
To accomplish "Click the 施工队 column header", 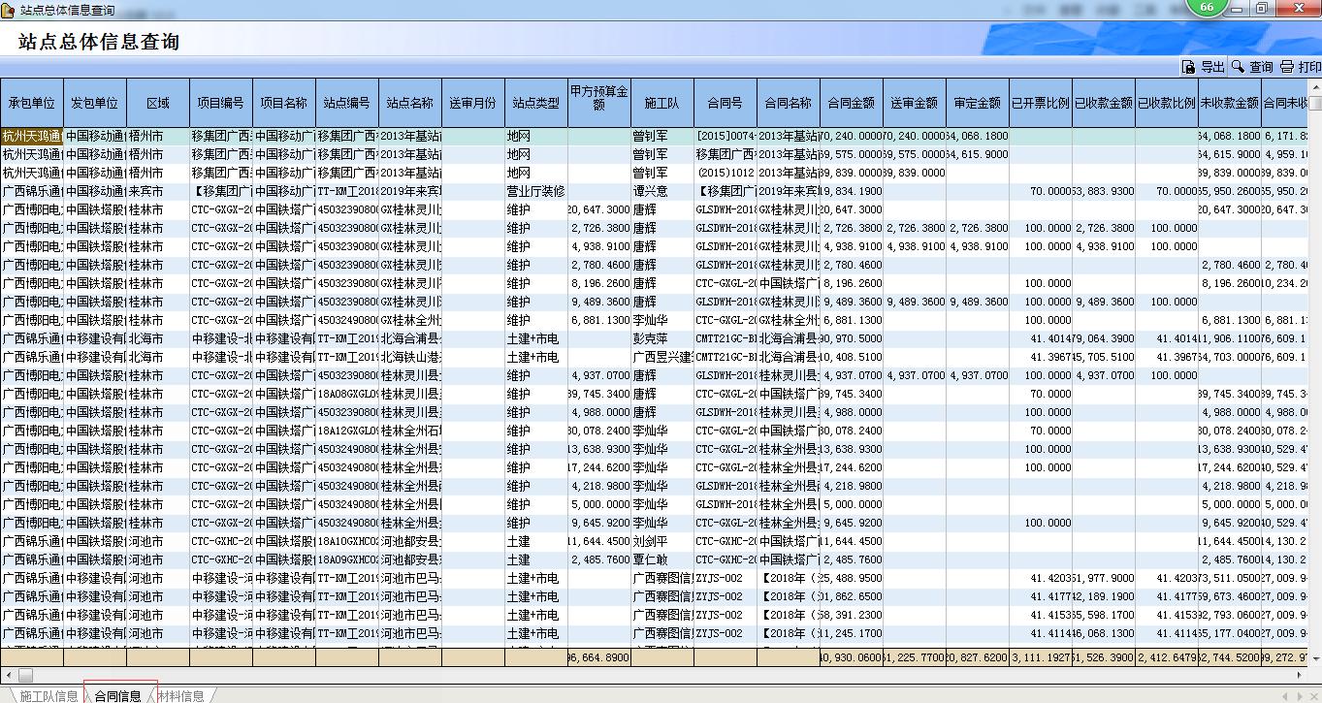I will 661,103.
